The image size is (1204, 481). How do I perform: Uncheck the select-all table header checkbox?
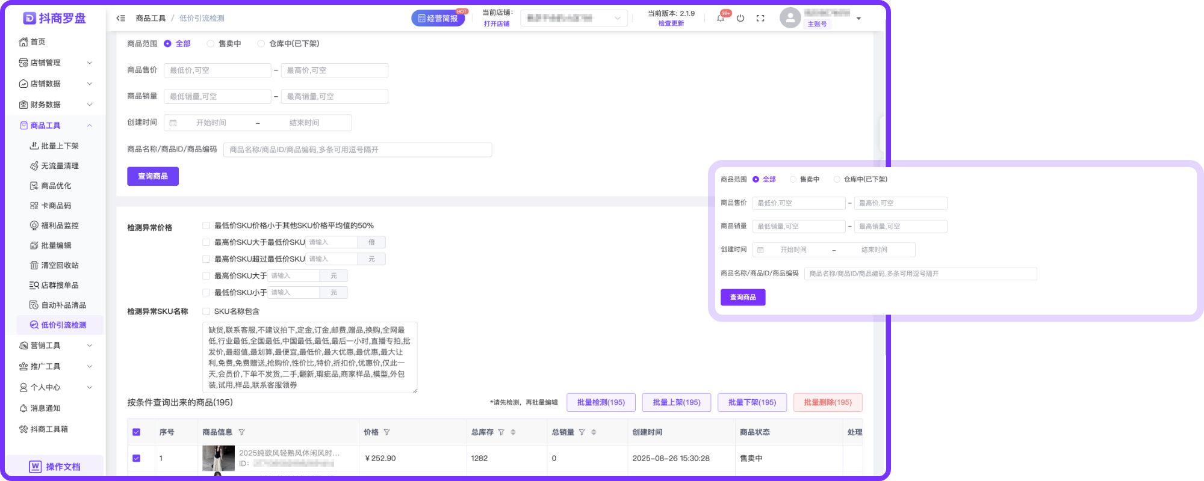[137, 432]
